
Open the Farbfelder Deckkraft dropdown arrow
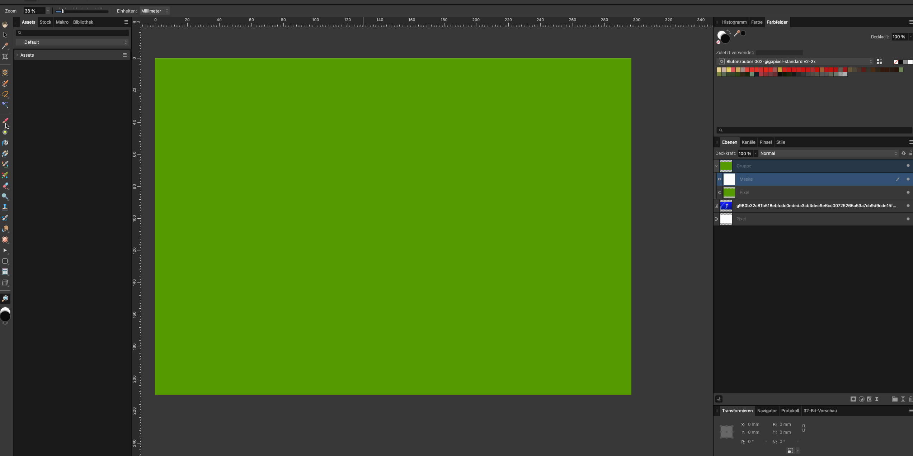pyautogui.click(x=910, y=37)
